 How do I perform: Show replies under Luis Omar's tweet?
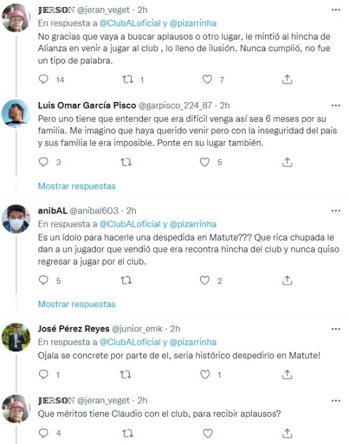click(77, 186)
